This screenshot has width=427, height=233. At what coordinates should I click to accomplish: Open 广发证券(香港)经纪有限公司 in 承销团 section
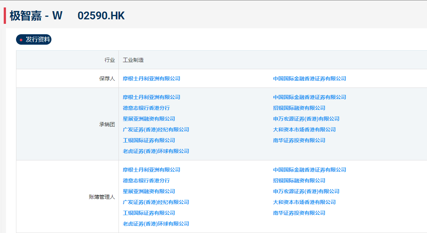click(x=156, y=130)
